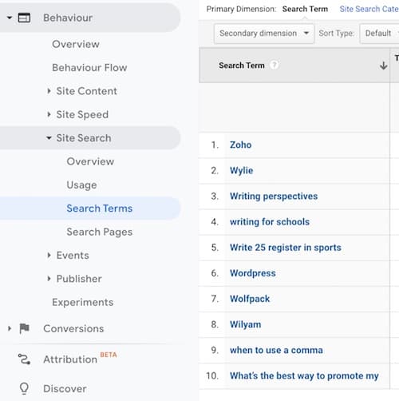
Task: Expand the Site Content group
Action: pos(49,91)
